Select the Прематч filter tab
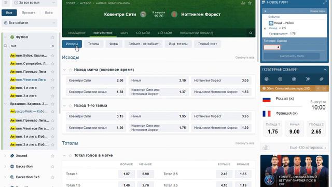This screenshot has height=187, width=332. 29,12
